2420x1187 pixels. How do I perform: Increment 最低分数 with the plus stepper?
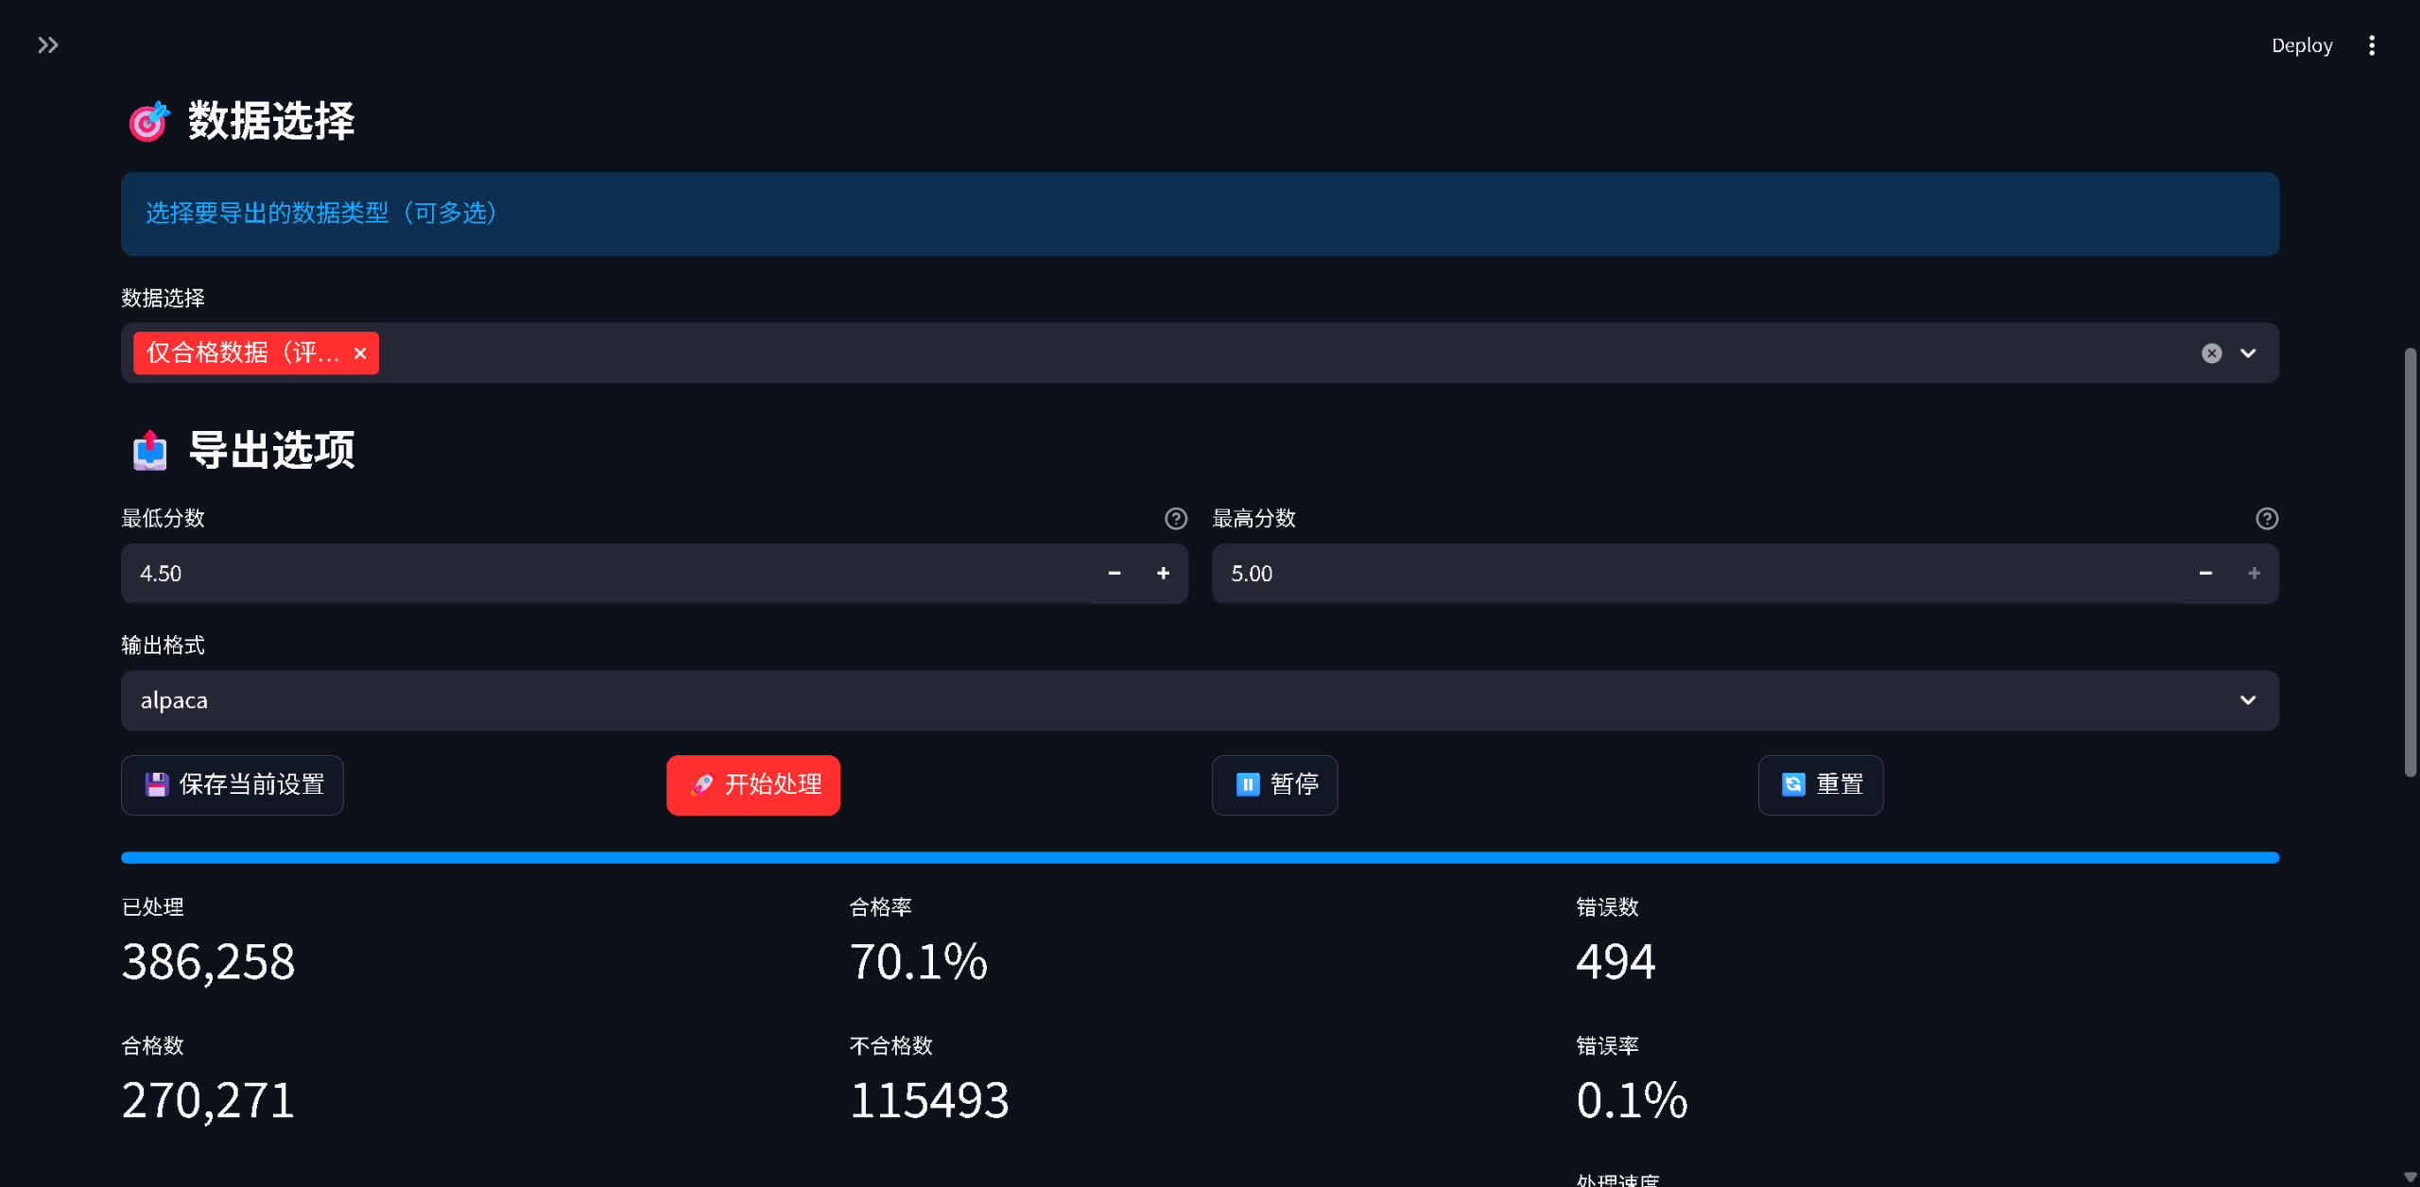1164,574
